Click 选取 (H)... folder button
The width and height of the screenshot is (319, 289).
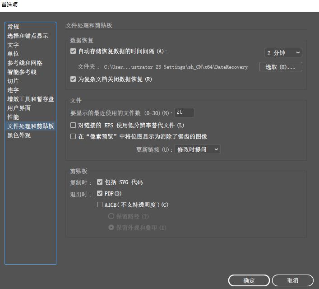click(281, 67)
